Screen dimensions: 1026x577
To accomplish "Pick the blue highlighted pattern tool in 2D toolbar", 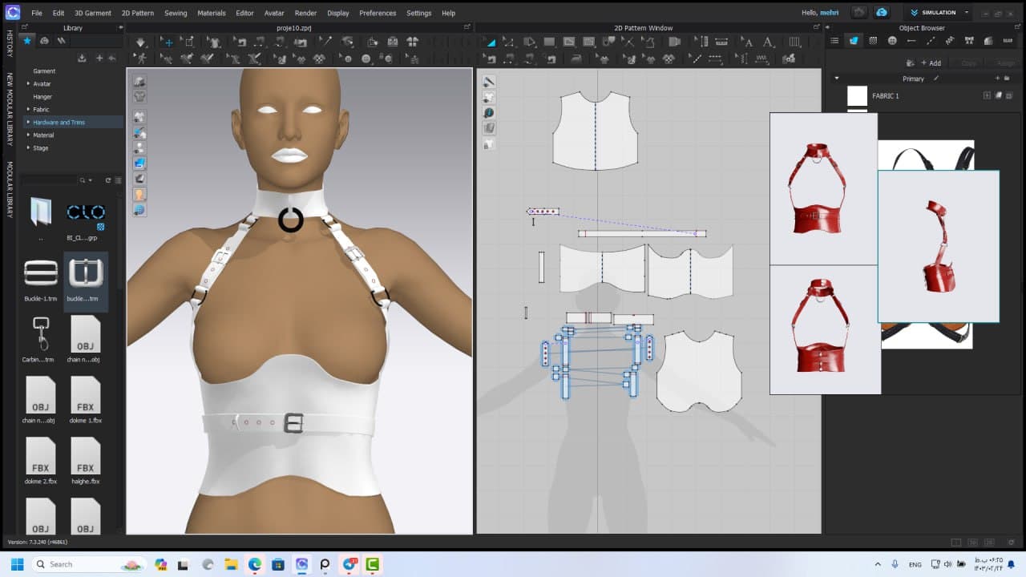I will click(x=491, y=42).
